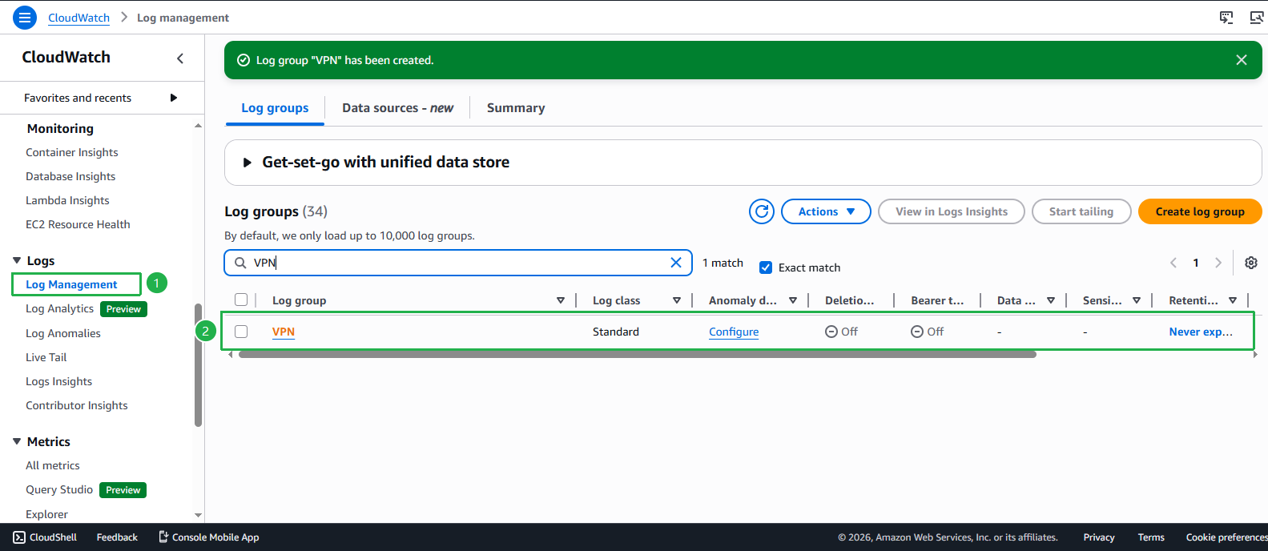This screenshot has width=1268, height=551.
Task: Open Explorer in sidebar
Action: pos(46,514)
